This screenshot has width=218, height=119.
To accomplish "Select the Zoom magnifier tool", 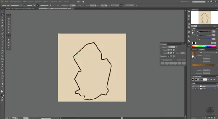I will [2, 87].
